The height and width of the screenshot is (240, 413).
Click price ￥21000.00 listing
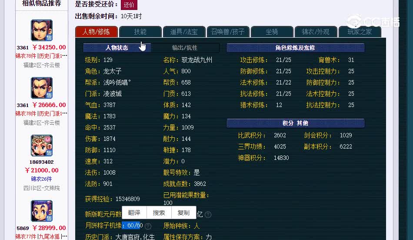tap(42, 170)
